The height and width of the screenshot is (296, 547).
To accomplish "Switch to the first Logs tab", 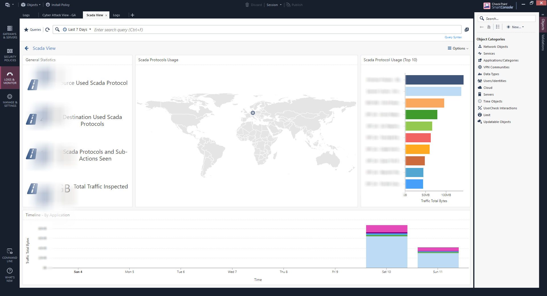I will click(x=26, y=15).
